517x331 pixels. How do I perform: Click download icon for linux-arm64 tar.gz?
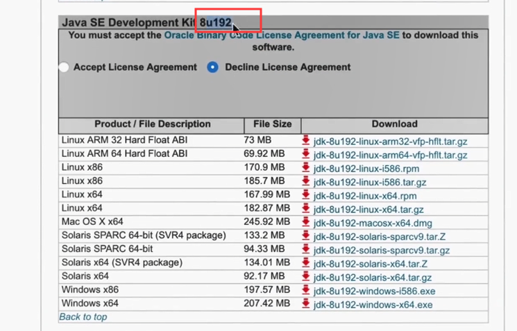(x=306, y=153)
